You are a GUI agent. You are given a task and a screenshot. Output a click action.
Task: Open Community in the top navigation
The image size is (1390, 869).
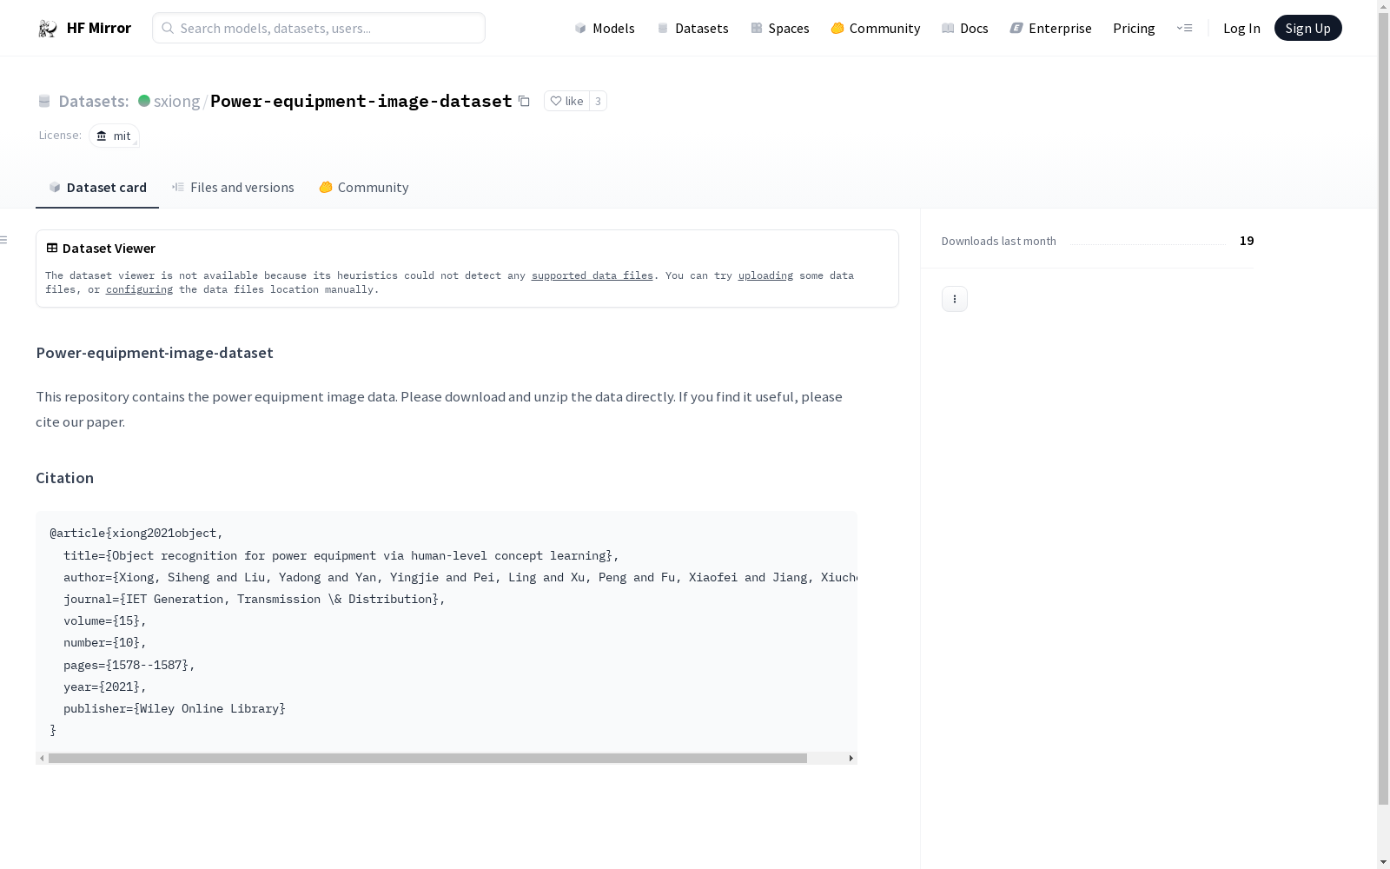[x=875, y=28]
